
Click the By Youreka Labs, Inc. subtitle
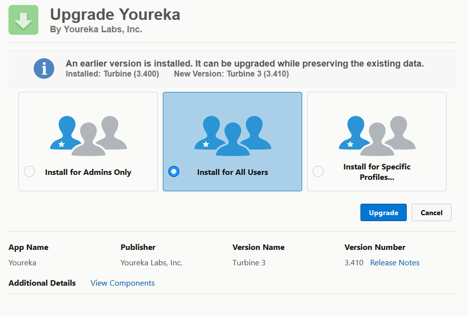point(96,29)
